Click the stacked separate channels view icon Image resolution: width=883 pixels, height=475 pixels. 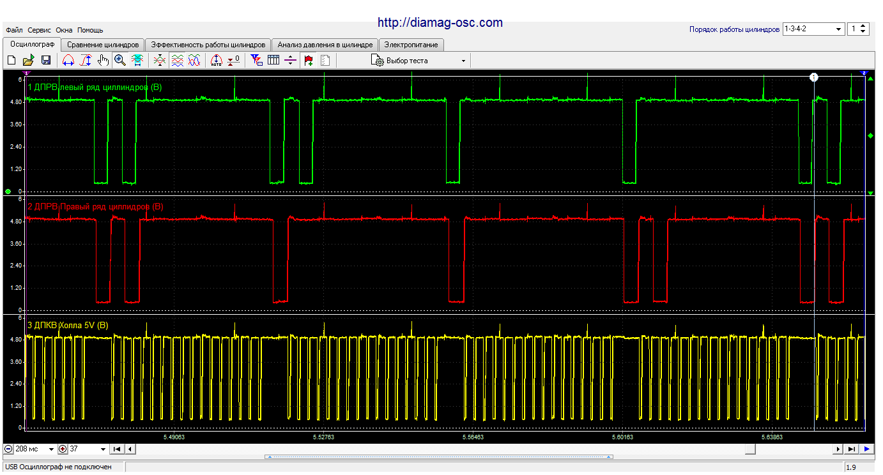coord(177,61)
